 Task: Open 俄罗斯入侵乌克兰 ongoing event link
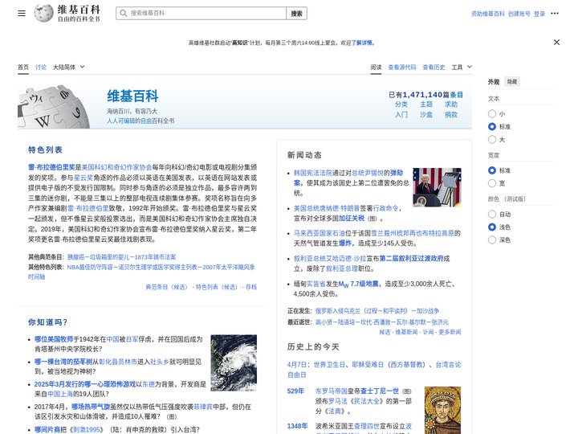coord(338,311)
